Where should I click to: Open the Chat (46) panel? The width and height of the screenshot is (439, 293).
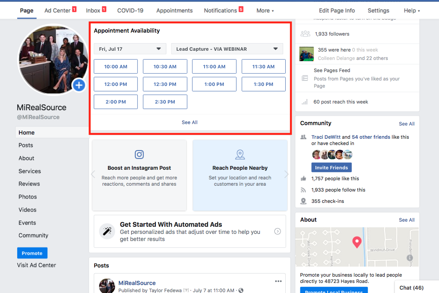click(x=417, y=287)
